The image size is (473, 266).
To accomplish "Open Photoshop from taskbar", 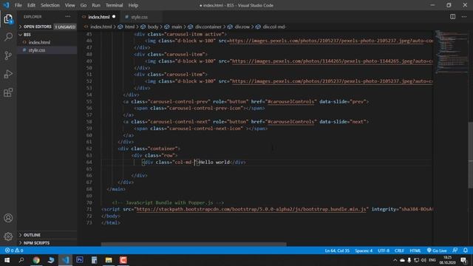I will point(80,260).
